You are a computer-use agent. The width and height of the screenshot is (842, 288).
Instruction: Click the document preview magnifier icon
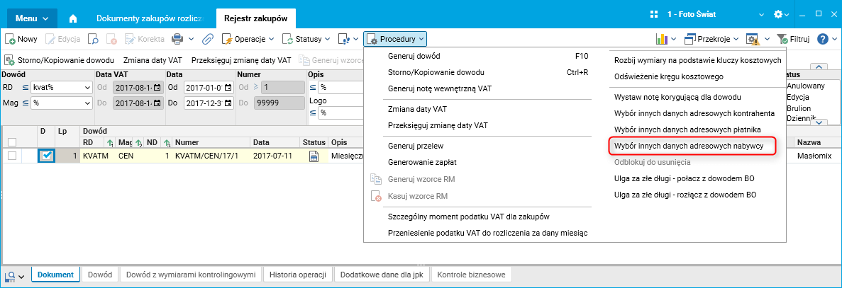[94, 39]
